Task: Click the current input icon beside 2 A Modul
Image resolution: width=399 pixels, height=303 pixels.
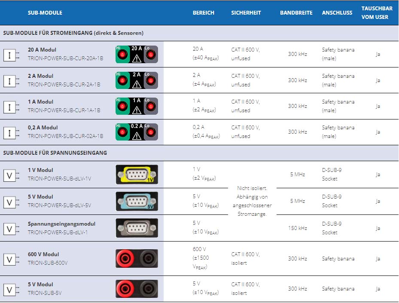Action: click(x=11, y=80)
